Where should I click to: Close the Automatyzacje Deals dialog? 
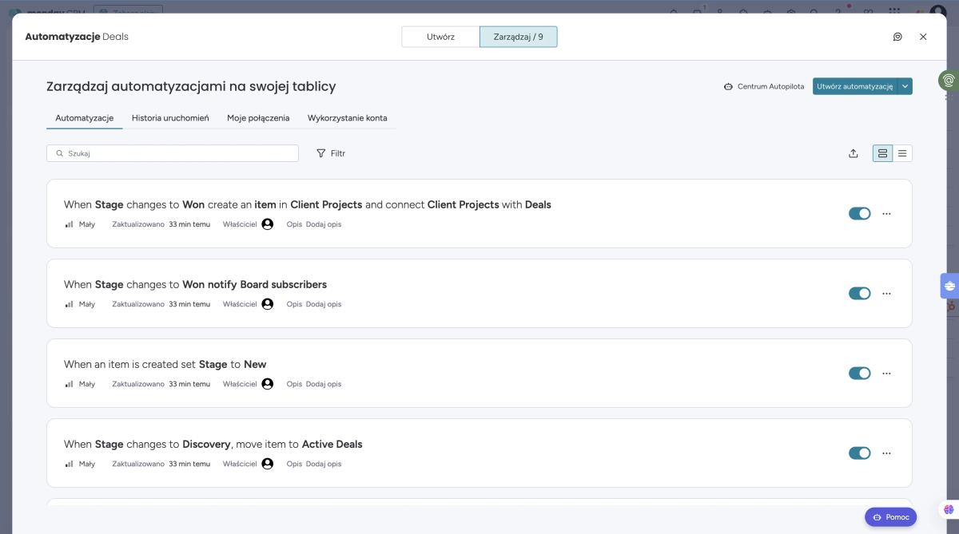click(x=923, y=37)
